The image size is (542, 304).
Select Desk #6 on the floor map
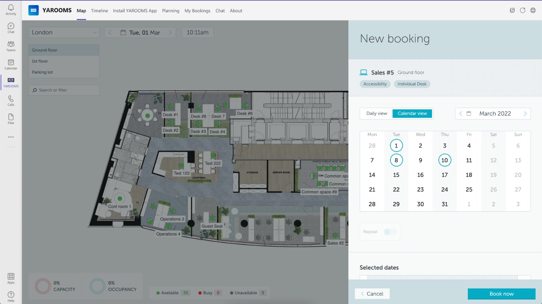(x=245, y=113)
